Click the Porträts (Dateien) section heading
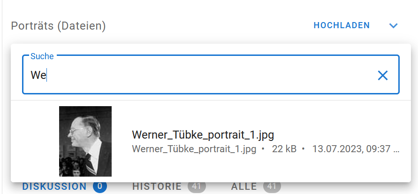418x194 pixels. 58,26
